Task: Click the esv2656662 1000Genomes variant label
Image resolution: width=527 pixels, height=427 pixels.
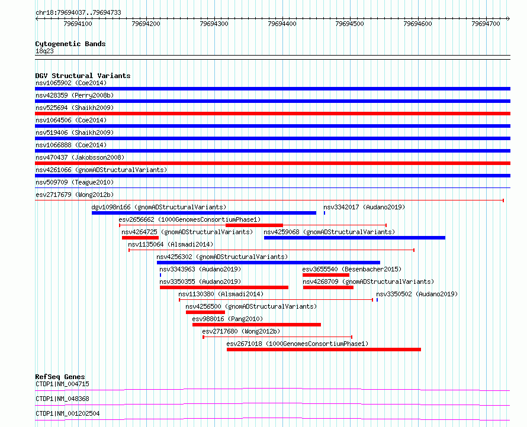Action: (x=189, y=219)
